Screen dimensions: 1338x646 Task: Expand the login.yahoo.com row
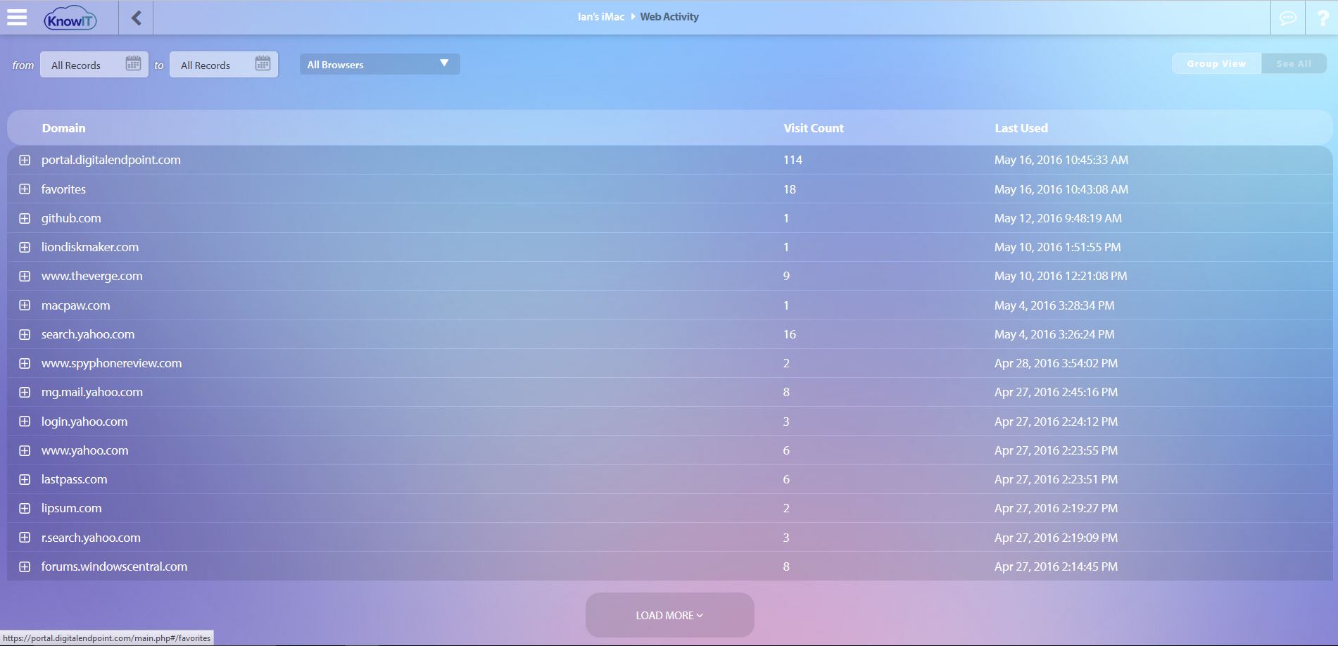(25, 422)
